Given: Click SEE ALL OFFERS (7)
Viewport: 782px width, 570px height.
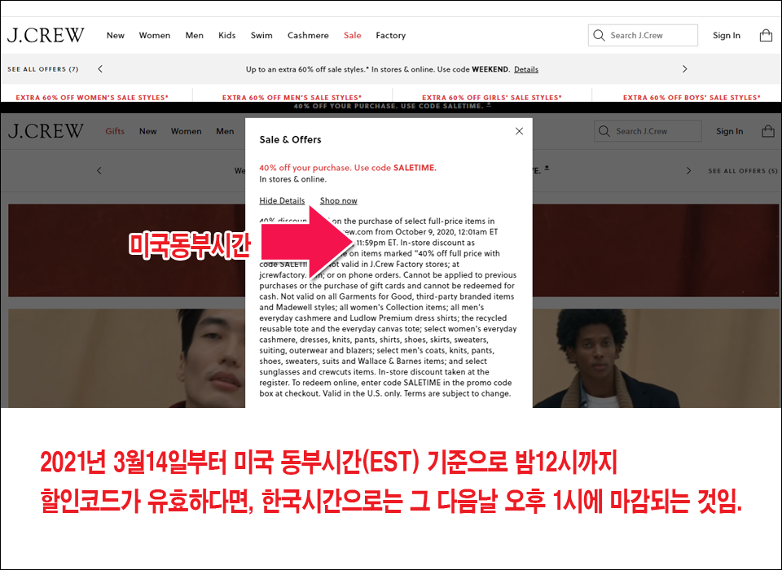Looking at the screenshot, I should click(x=43, y=69).
